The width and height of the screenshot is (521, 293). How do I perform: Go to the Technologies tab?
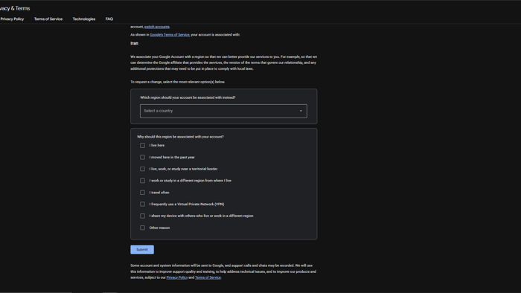pos(84,19)
